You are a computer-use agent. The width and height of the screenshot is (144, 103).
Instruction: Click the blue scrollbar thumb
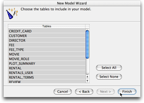point(87,44)
